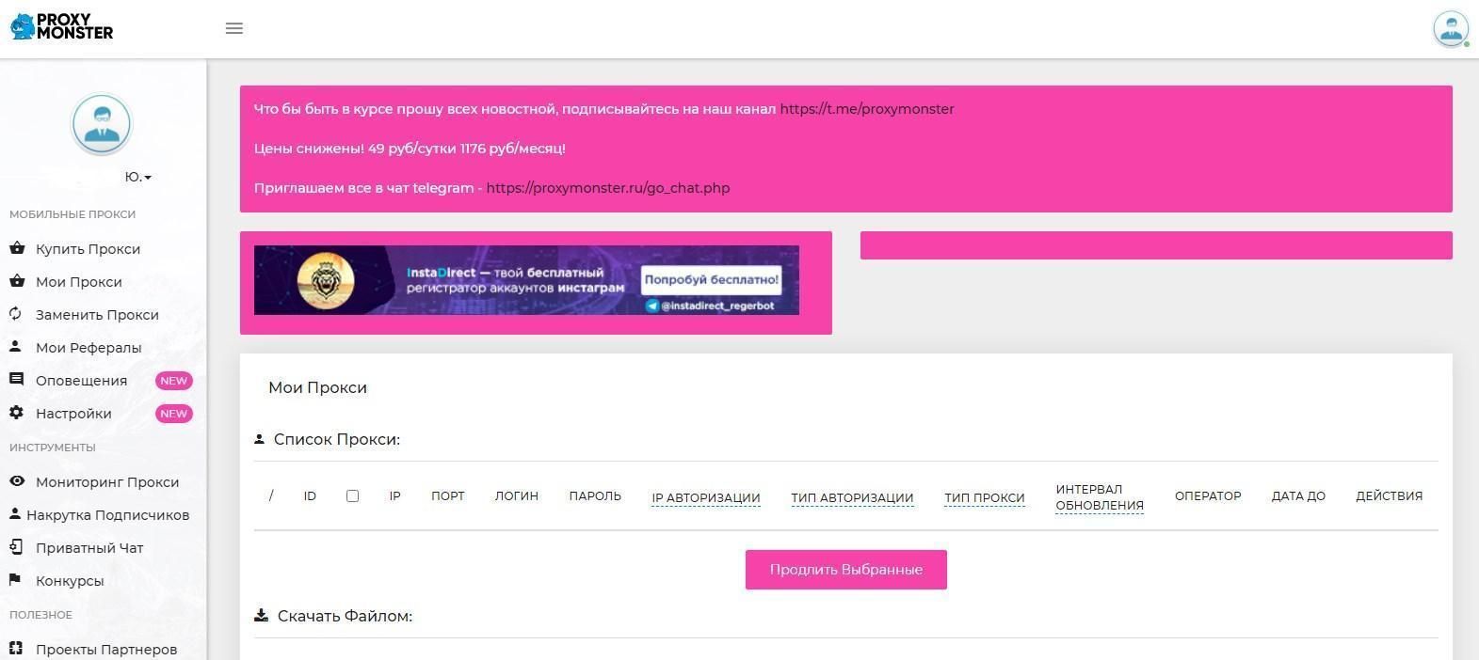Click the basket icon beside Купить Прокси
Image resolution: width=1479 pixels, height=660 pixels.
click(x=16, y=248)
